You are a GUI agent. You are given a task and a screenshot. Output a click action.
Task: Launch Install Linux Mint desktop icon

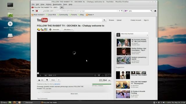10,25
